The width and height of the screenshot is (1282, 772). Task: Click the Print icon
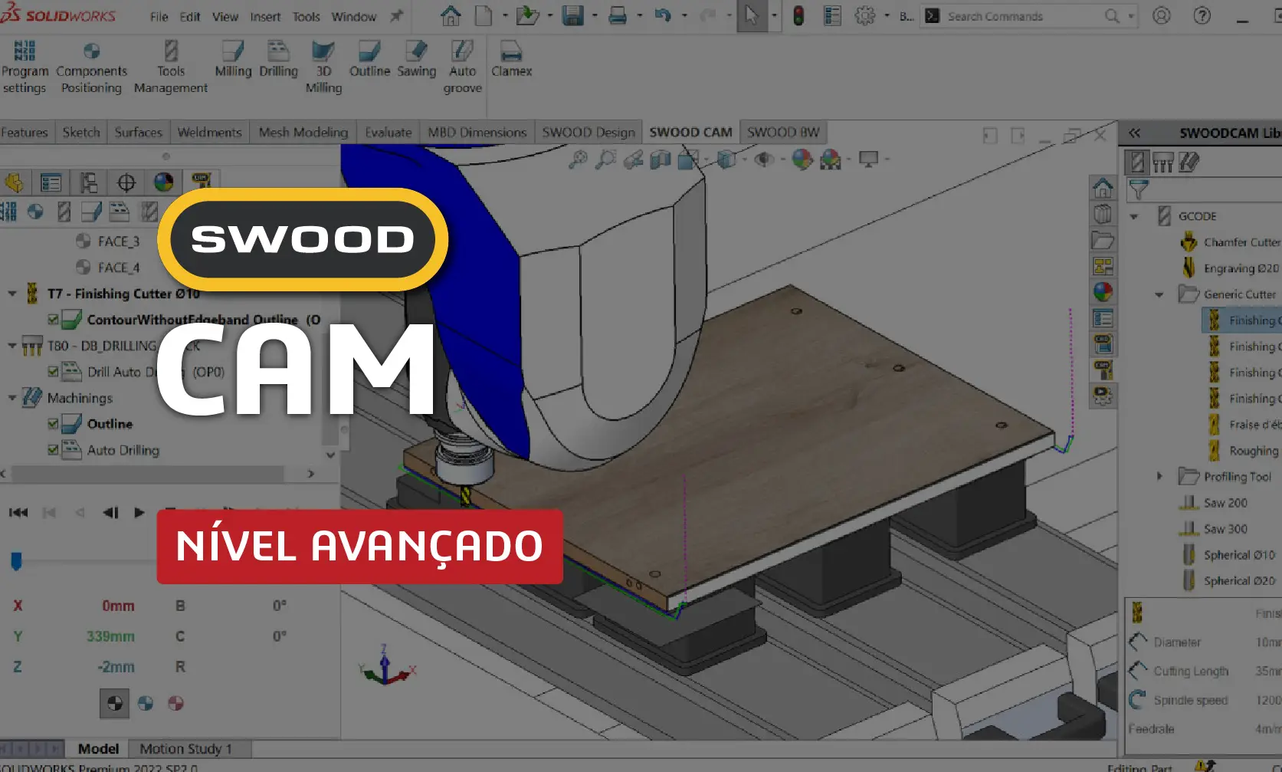pyautogui.click(x=618, y=15)
